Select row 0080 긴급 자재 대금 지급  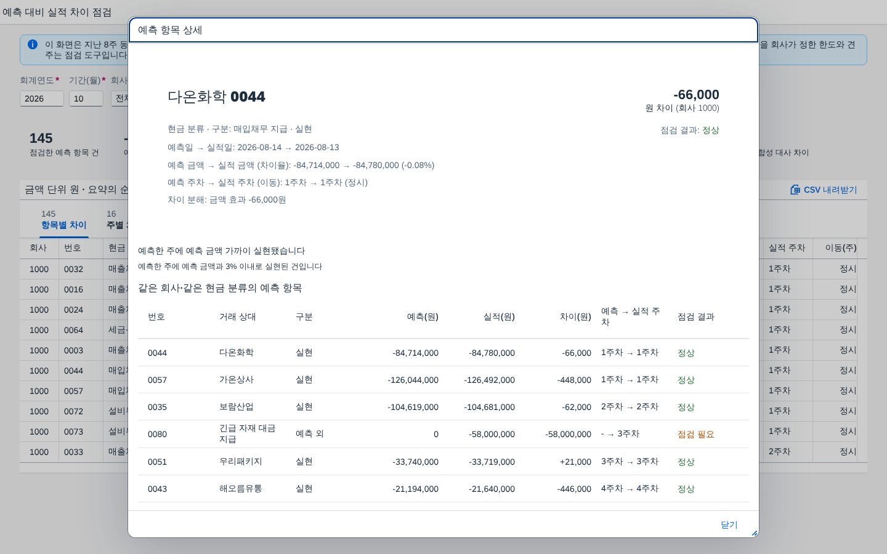pyautogui.click(x=443, y=434)
